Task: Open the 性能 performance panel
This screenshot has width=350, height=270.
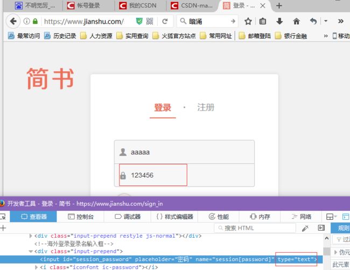Action: tap(219, 217)
